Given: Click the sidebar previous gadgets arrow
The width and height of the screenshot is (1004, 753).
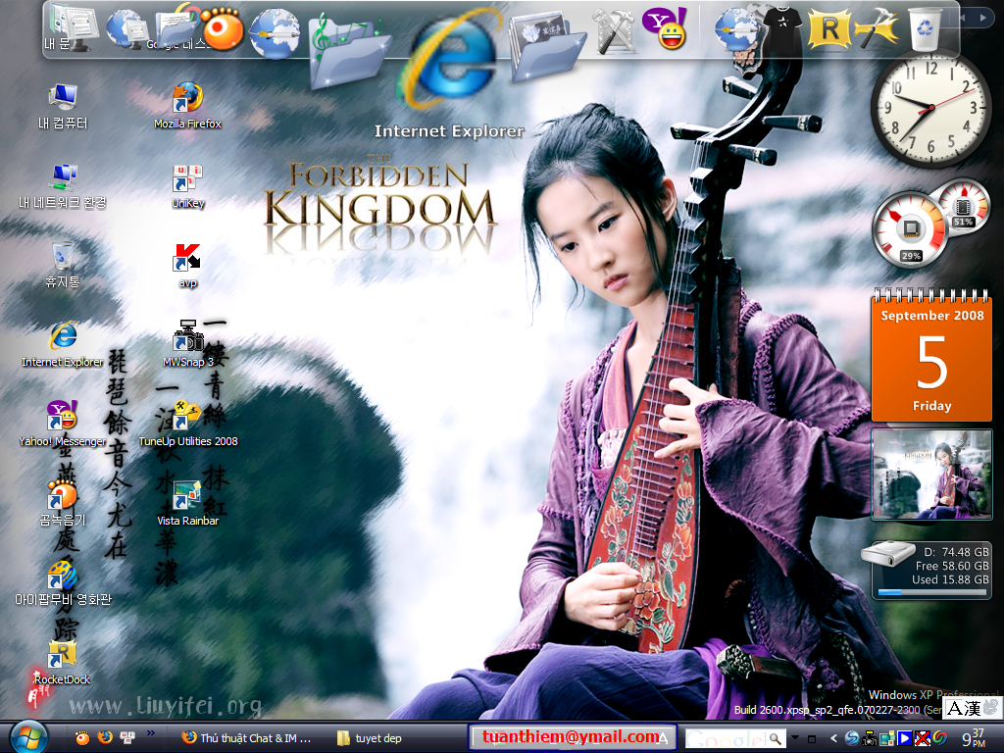Looking at the screenshot, I should coord(963,18).
